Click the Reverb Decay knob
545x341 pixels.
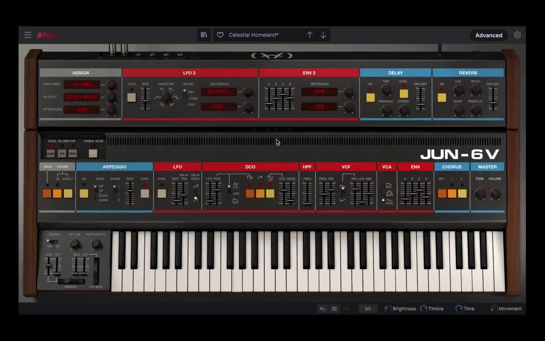pyautogui.click(x=475, y=90)
